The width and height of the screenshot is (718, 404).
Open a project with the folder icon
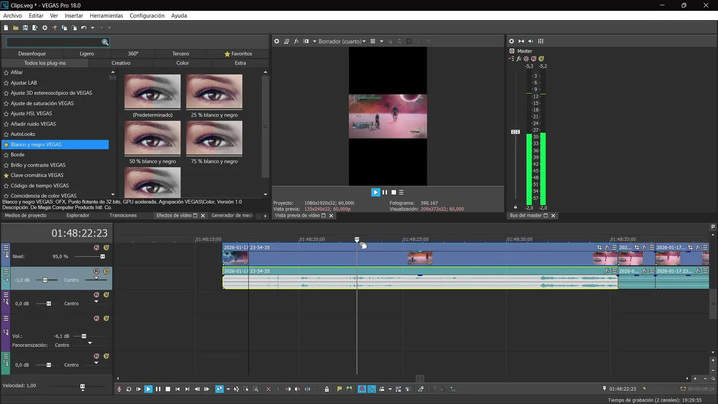16,27
